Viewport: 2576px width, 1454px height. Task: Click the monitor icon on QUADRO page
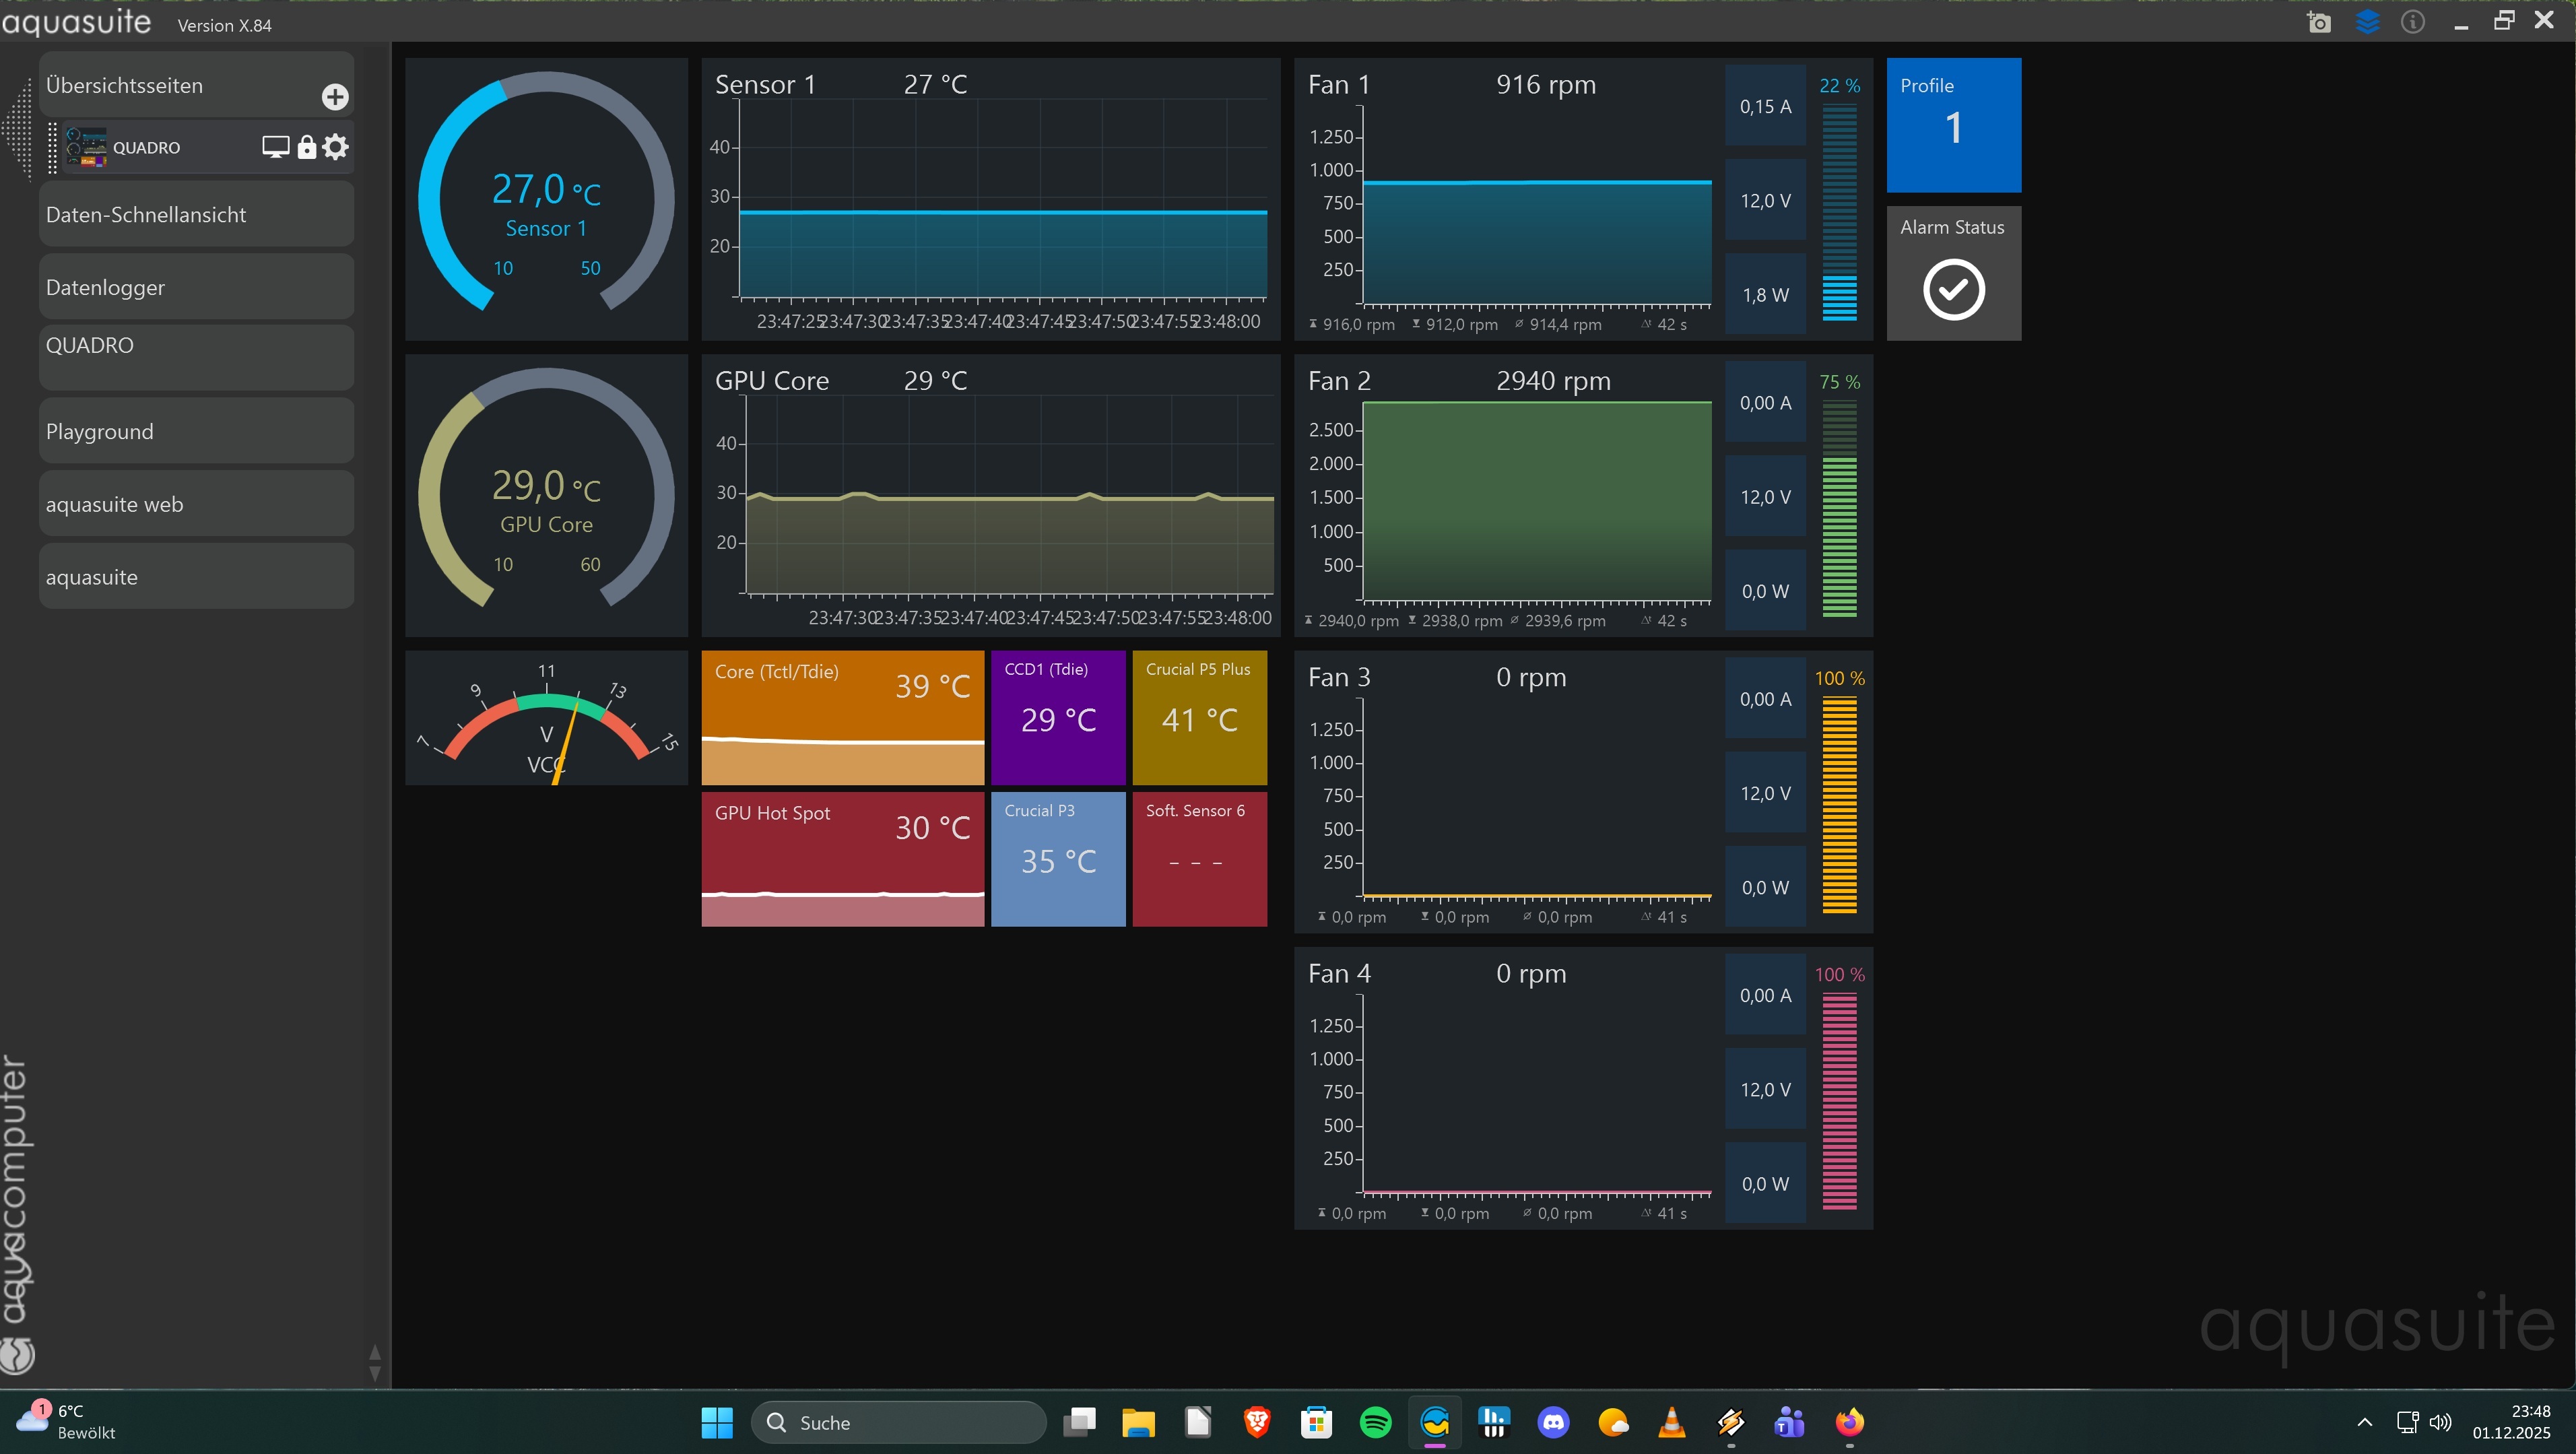[275, 147]
